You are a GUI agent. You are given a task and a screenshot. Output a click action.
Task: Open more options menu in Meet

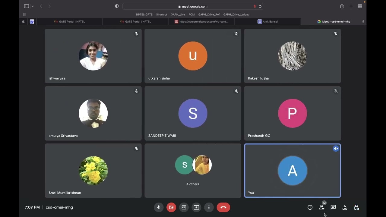(x=209, y=207)
